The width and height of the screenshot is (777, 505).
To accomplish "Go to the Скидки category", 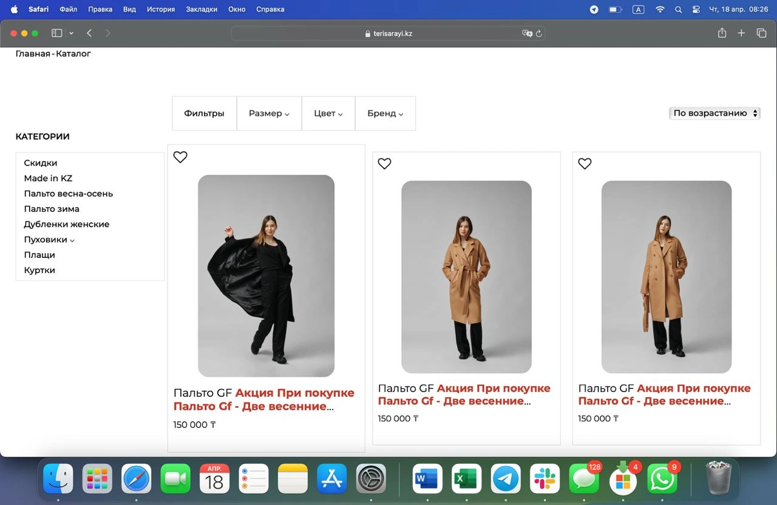I will tap(41, 163).
